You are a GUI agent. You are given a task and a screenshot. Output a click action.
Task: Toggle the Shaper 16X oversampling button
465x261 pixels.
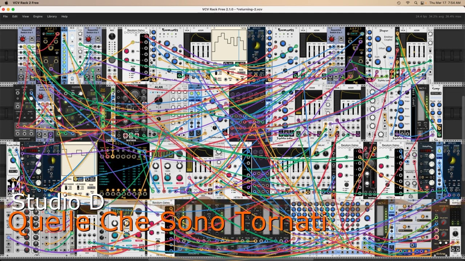click(x=391, y=57)
